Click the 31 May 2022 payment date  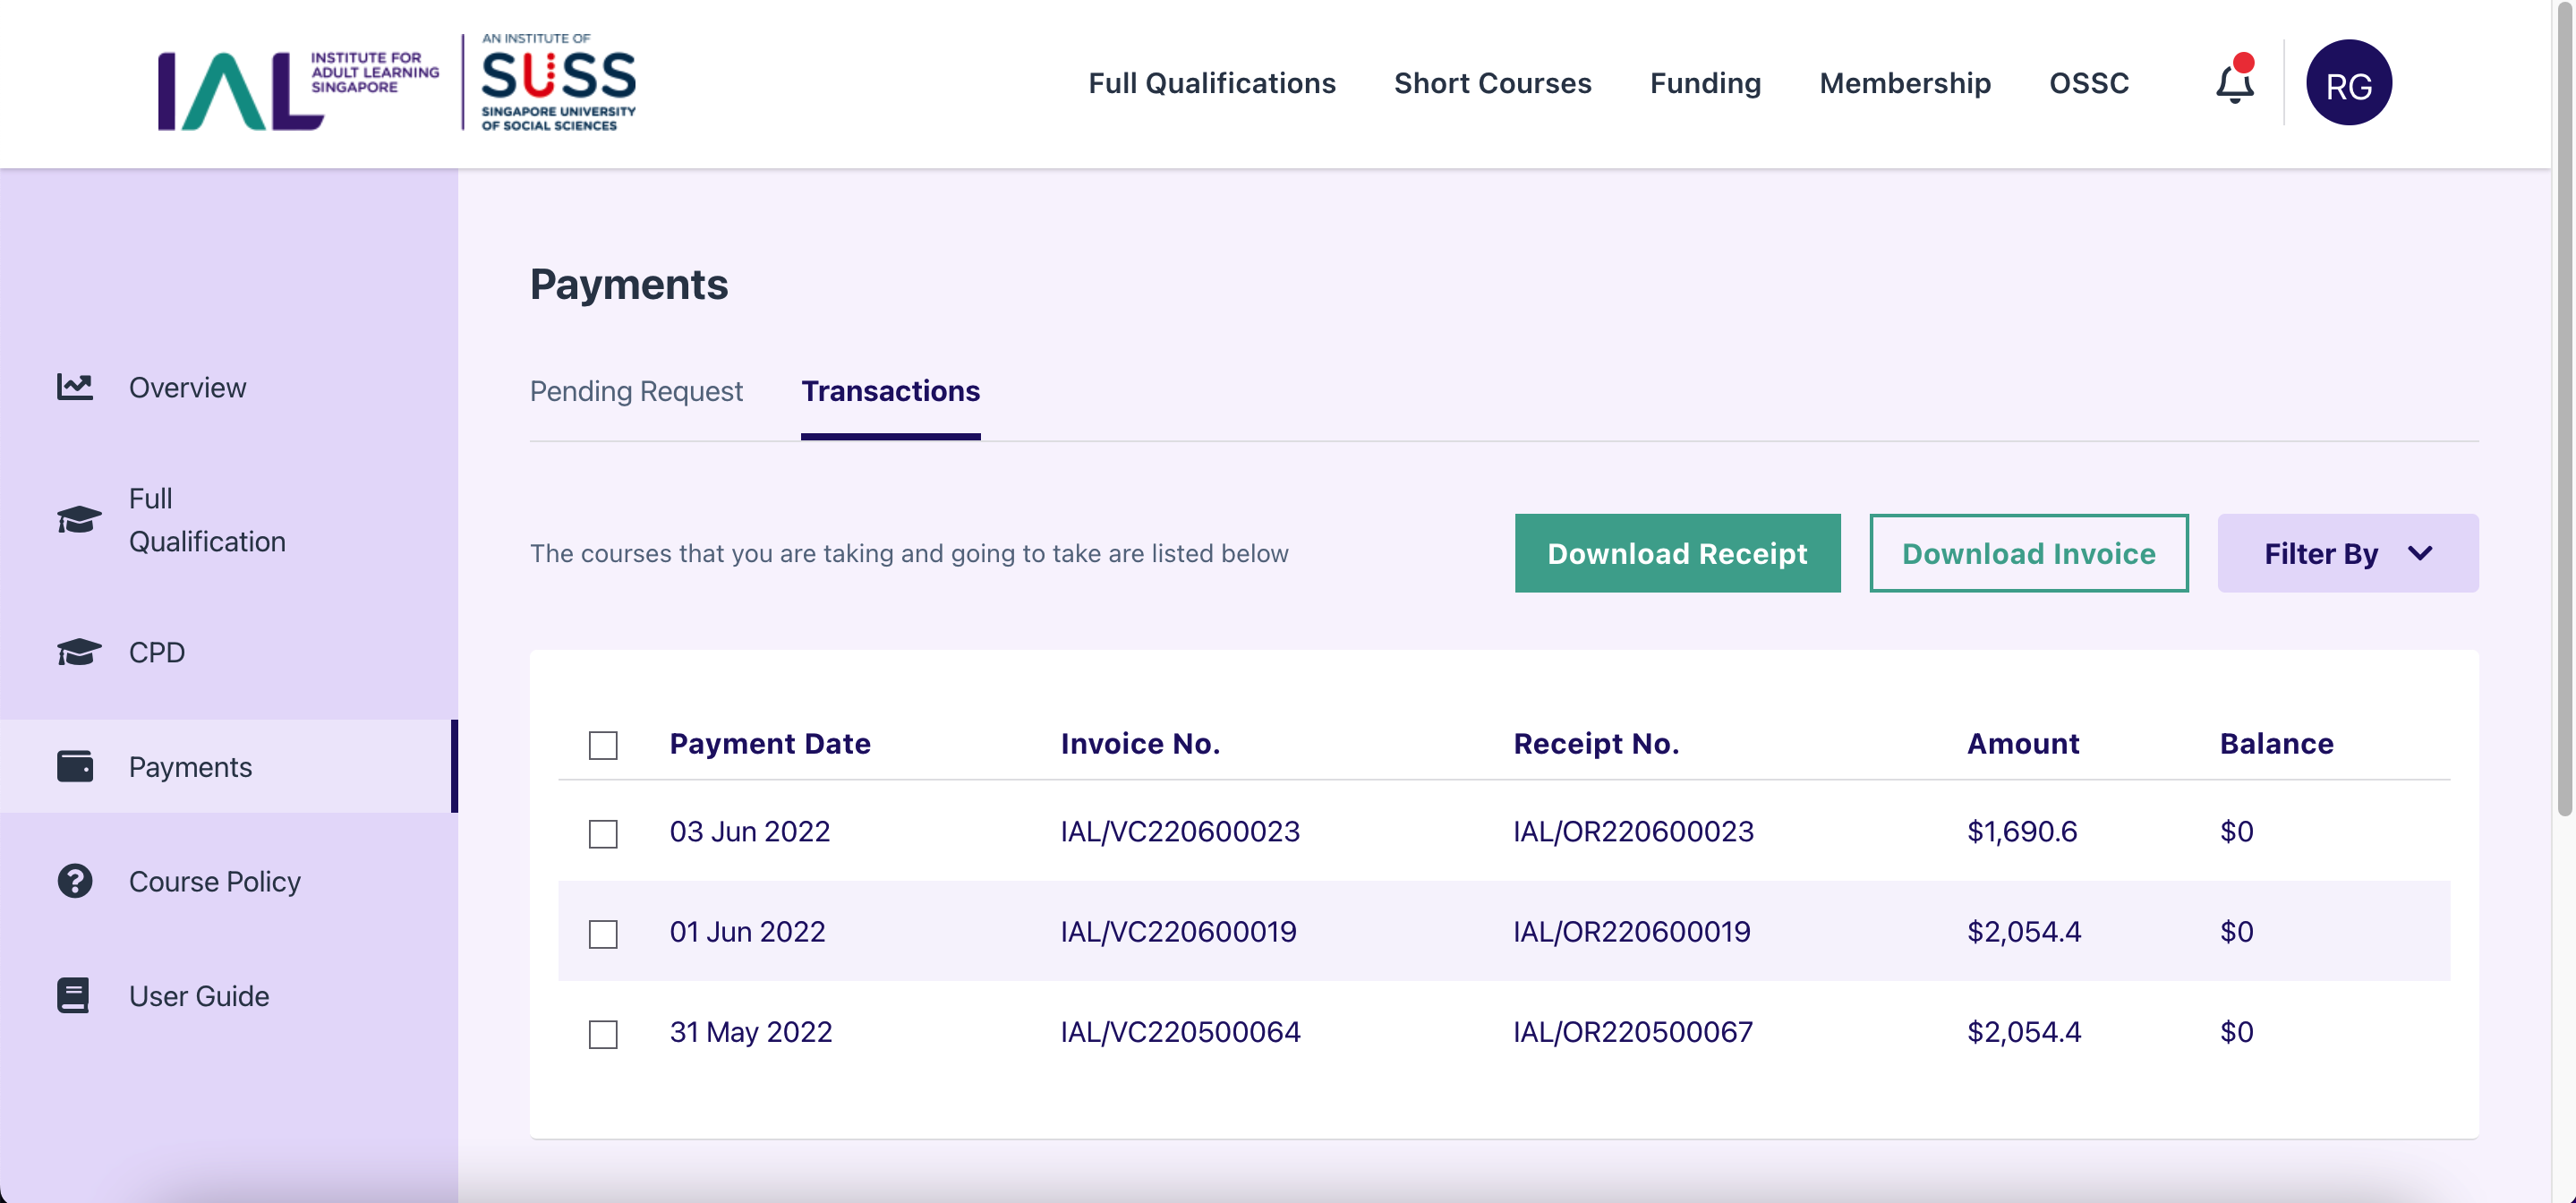tap(751, 1032)
